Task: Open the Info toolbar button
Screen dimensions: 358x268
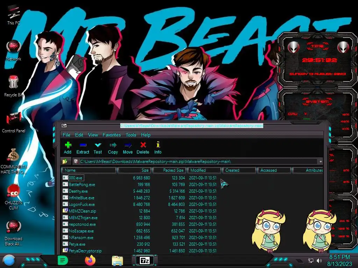Action: coord(158,148)
